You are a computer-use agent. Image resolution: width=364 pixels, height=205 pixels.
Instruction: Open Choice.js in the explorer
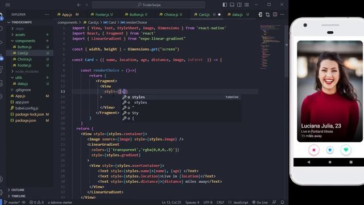click(x=24, y=59)
